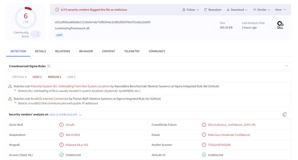Click the Similar files icon

[255, 10]
